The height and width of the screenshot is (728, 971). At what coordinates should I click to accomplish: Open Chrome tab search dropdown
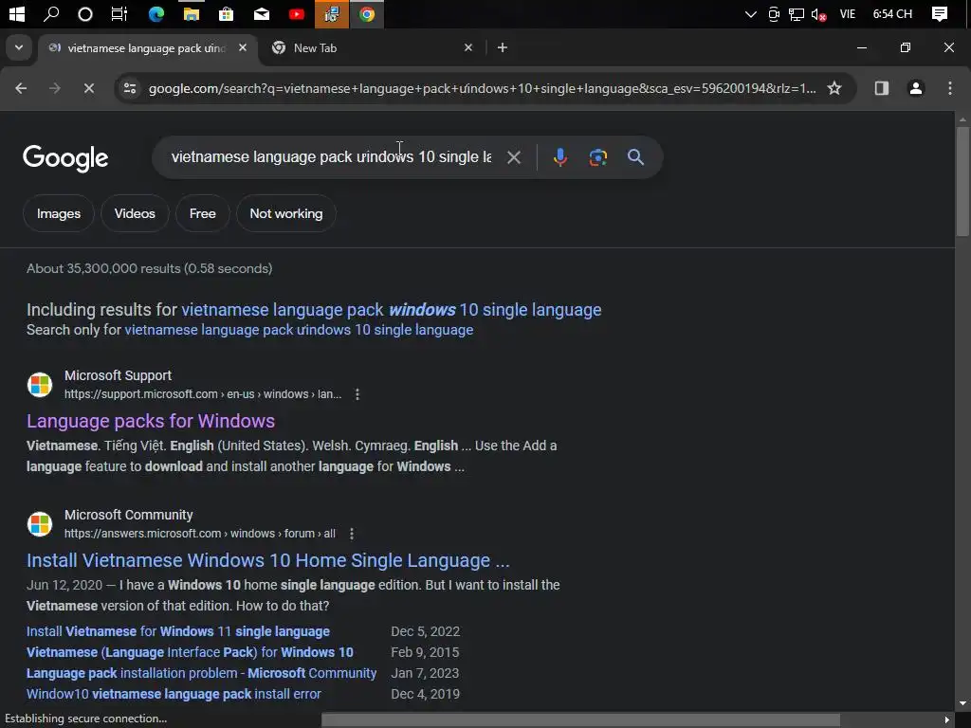(19, 47)
